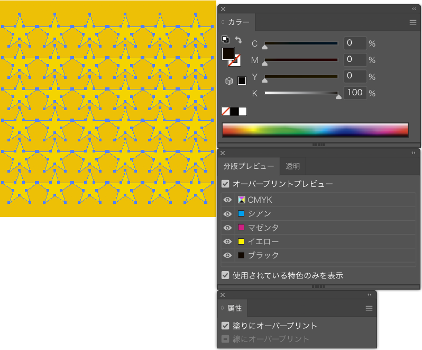Select the マゼンタ row label
This screenshot has height=350, width=422.
263,227
